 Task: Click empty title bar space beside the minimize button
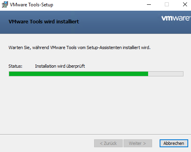(x=99, y=5)
